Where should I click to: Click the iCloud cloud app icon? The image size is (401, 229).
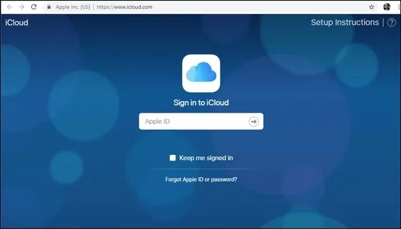201,73
